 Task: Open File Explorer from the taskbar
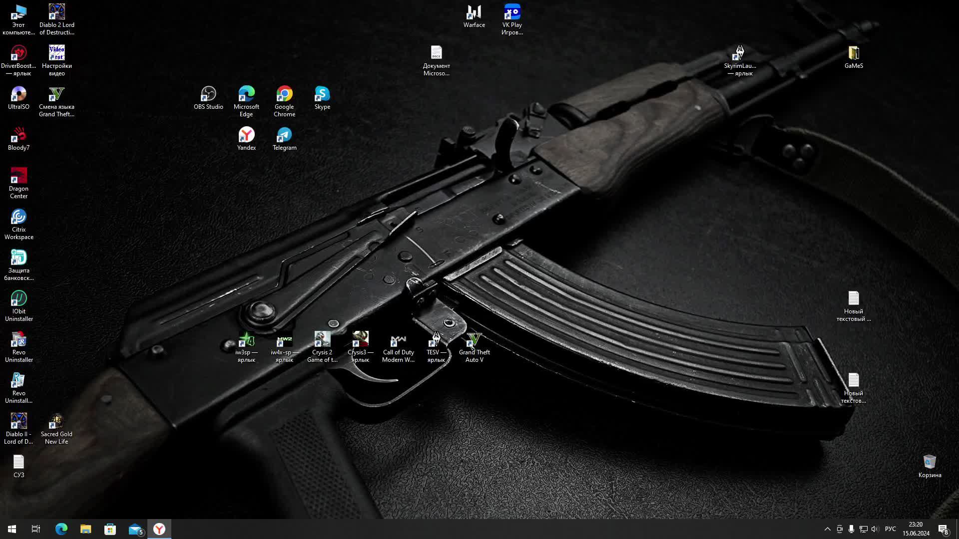[x=85, y=529]
